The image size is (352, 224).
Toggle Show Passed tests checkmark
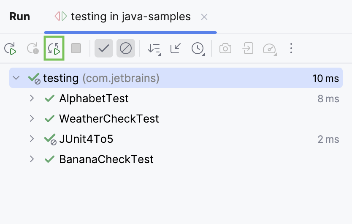point(103,48)
